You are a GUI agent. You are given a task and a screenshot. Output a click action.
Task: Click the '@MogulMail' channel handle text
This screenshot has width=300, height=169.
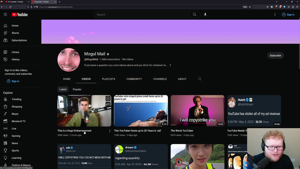coord(91,60)
